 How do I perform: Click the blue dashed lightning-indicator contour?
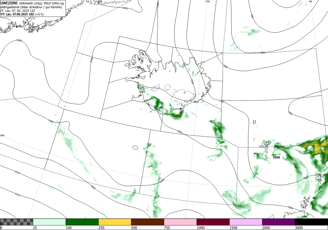(254, 122)
